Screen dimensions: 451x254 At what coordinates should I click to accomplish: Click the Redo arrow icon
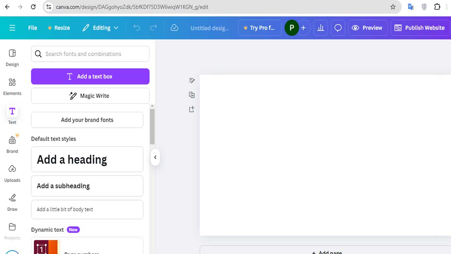click(x=154, y=28)
